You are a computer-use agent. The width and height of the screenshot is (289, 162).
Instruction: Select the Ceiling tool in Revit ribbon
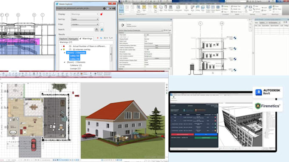[198, 8]
